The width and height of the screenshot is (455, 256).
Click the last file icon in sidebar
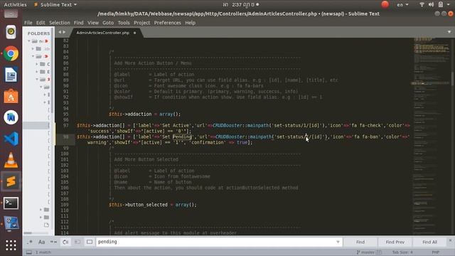[x=46, y=225]
